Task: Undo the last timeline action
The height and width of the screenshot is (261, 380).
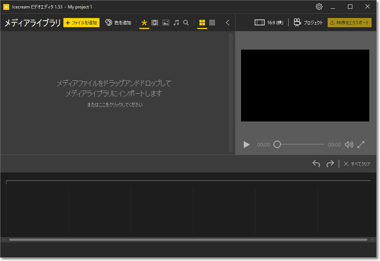Action: [x=316, y=163]
